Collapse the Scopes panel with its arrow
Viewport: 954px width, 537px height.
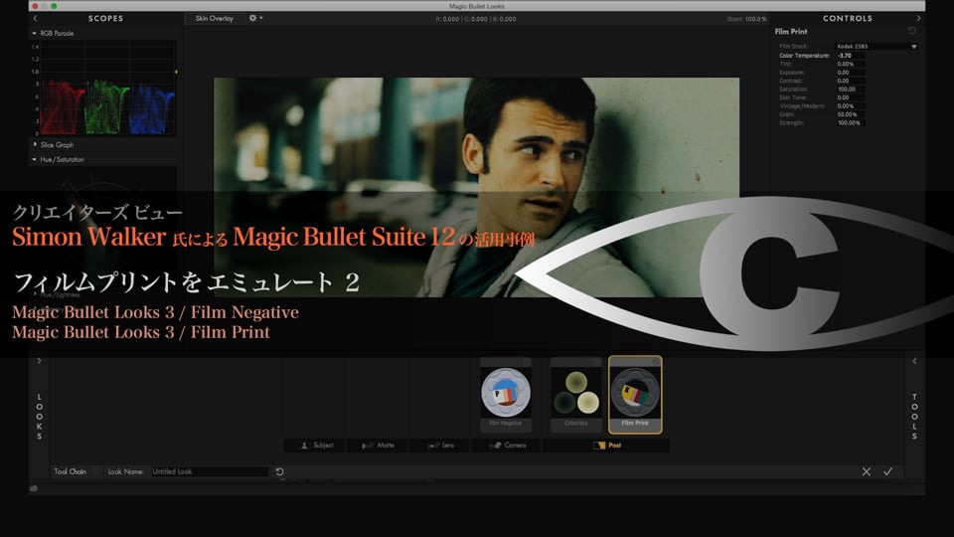pyautogui.click(x=36, y=18)
